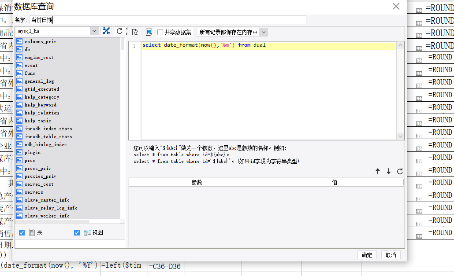This screenshot has height=276, width=454.
Task: Select the engine_cost table entry
Action: [39, 57]
